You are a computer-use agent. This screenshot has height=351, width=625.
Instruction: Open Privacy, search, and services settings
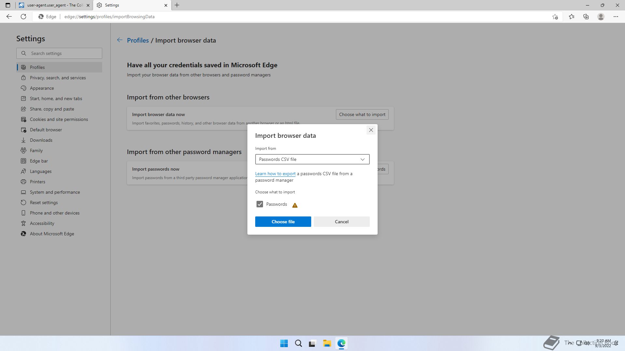(58, 78)
